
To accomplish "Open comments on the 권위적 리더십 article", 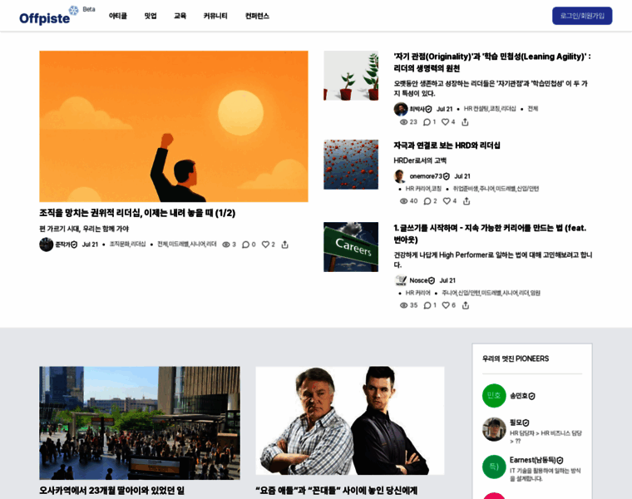I will coord(246,245).
